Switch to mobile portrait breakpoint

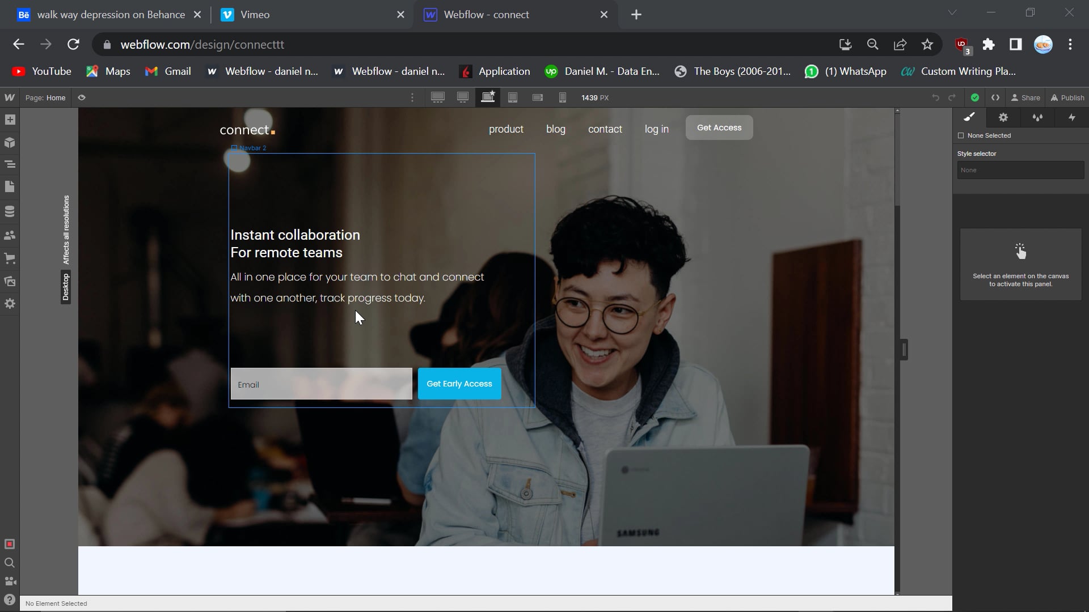563,97
